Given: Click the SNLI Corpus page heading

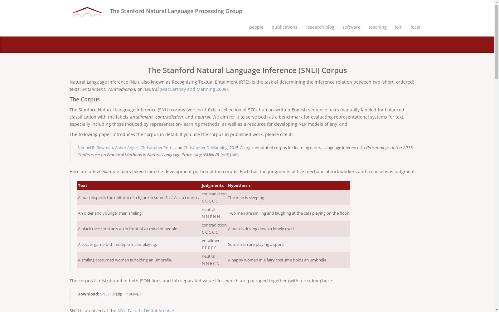Looking at the screenshot, I should 247,70.
